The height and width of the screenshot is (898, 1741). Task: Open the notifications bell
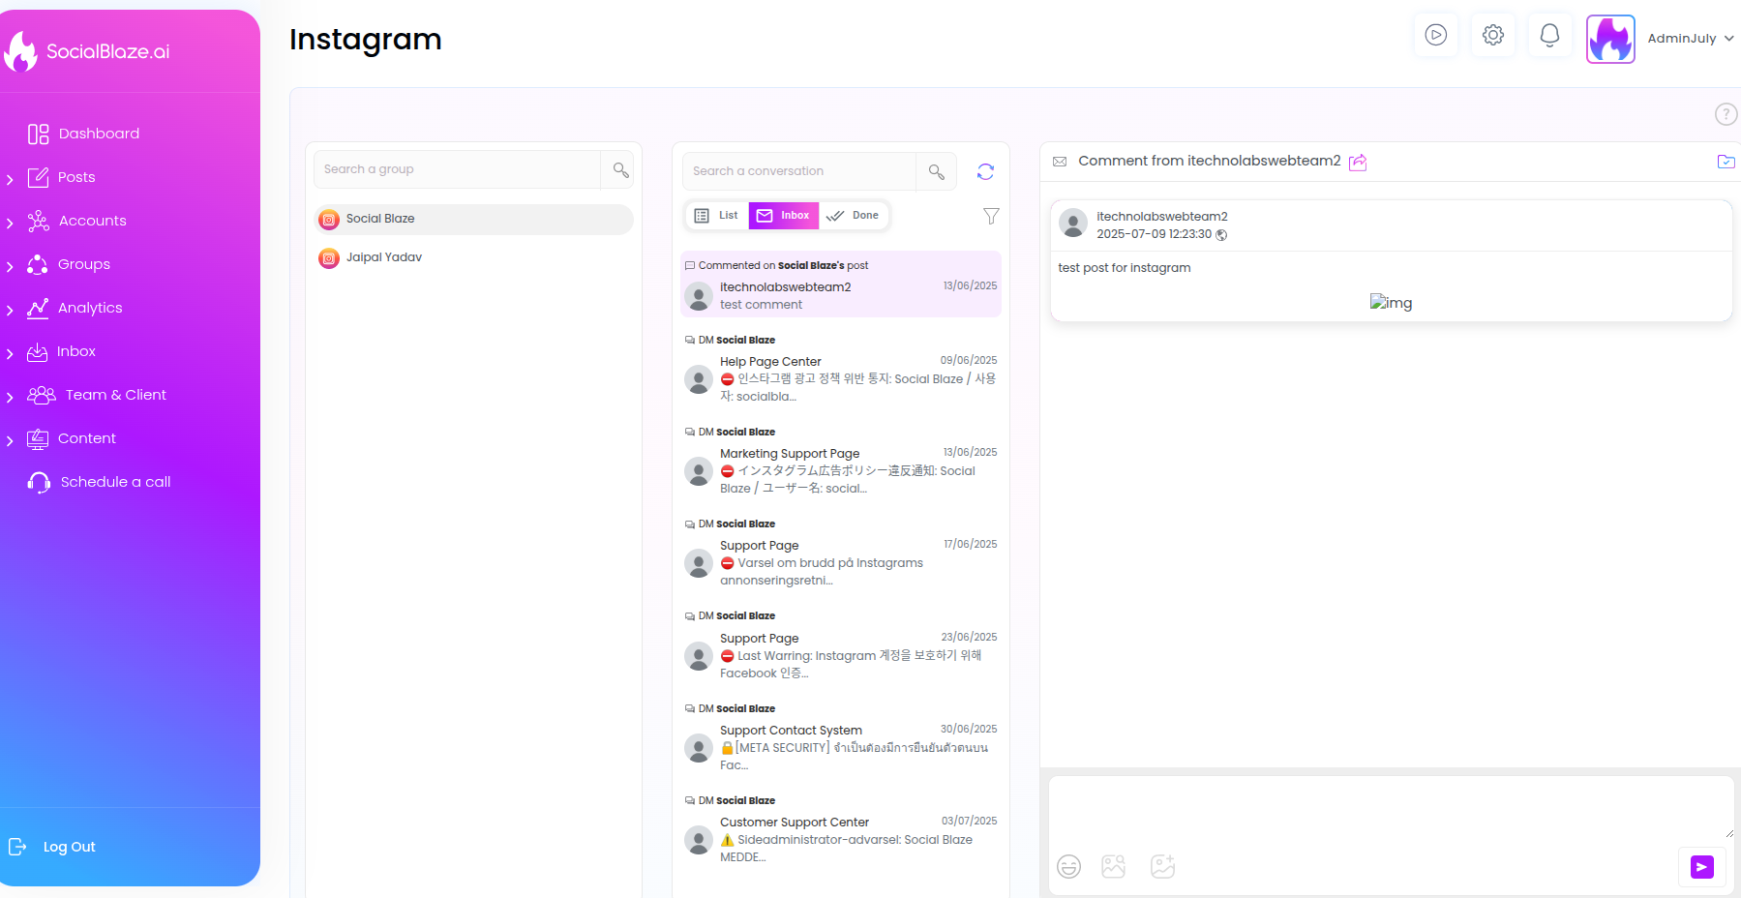pos(1549,35)
